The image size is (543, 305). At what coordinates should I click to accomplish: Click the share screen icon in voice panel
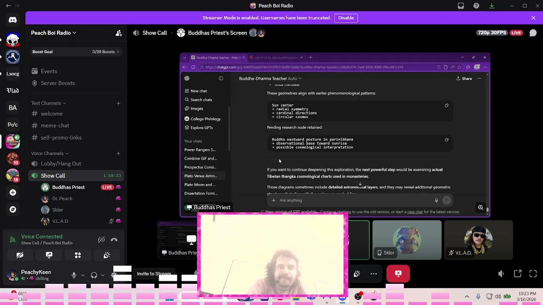[x=49, y=255]
